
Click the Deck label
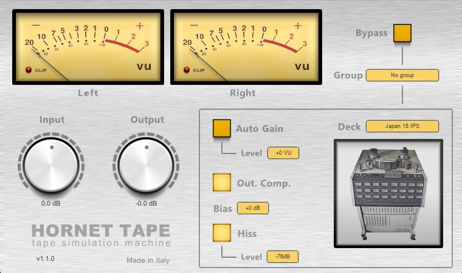pyautogui.click(x=349, y=127)
